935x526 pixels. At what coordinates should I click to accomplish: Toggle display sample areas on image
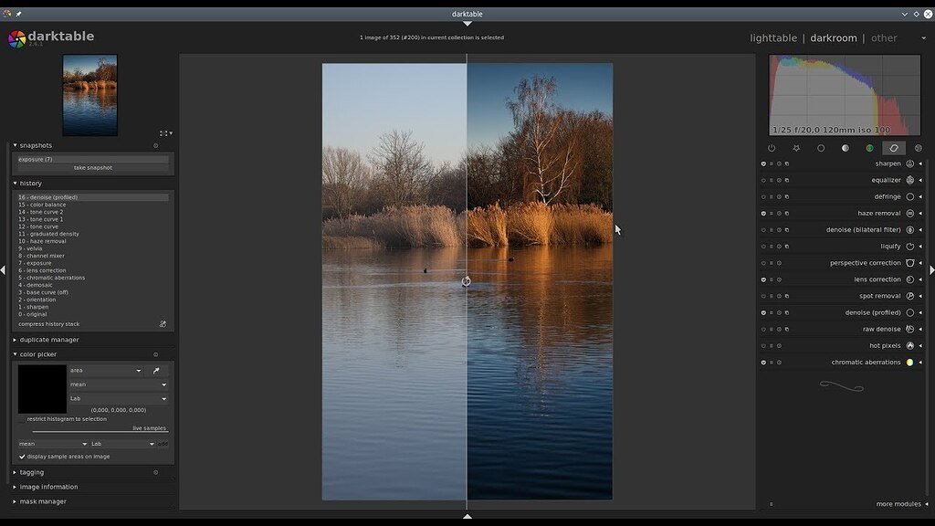tap(22, 458)
